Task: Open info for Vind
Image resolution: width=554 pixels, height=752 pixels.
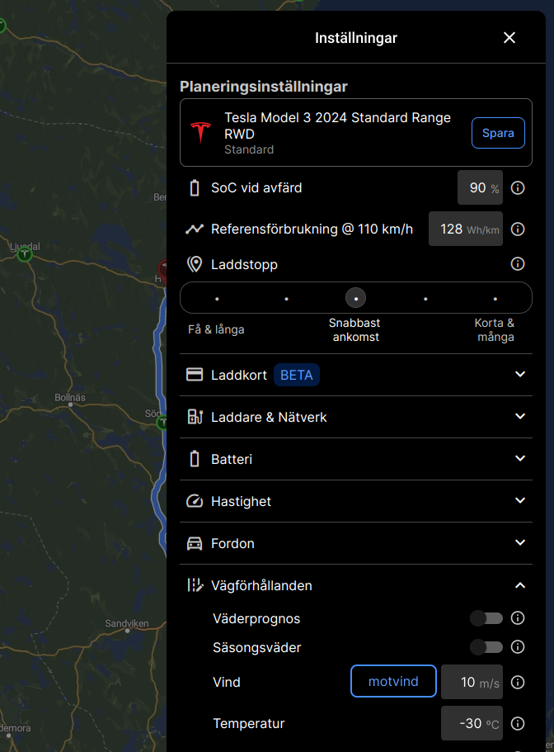Action: click(518, 682)
